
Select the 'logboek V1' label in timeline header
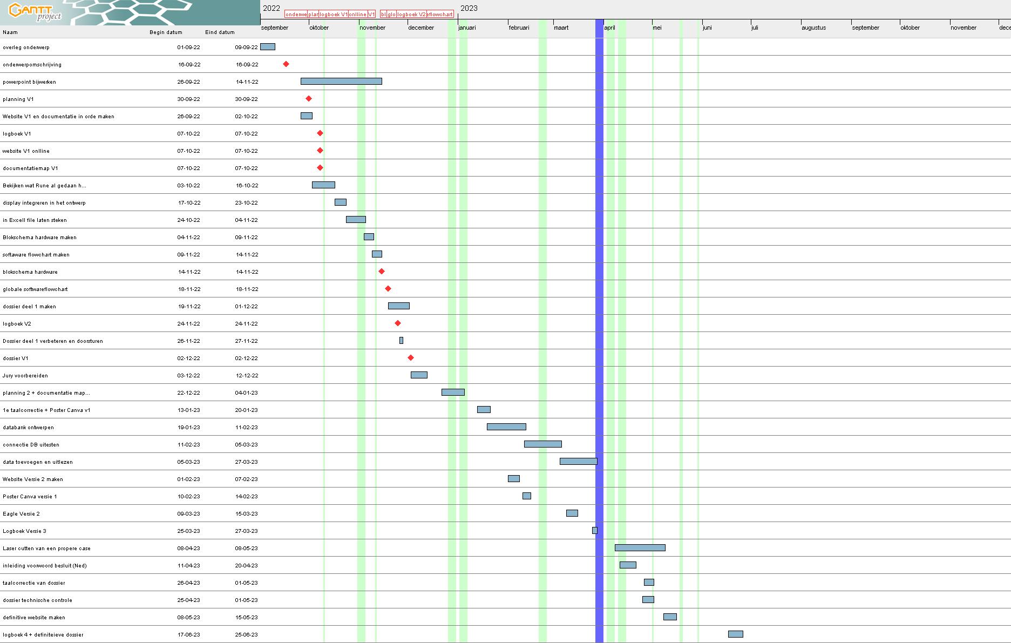point(334,15)
